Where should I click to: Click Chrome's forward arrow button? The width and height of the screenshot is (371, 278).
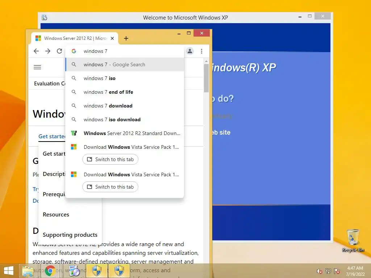(48, 51)
